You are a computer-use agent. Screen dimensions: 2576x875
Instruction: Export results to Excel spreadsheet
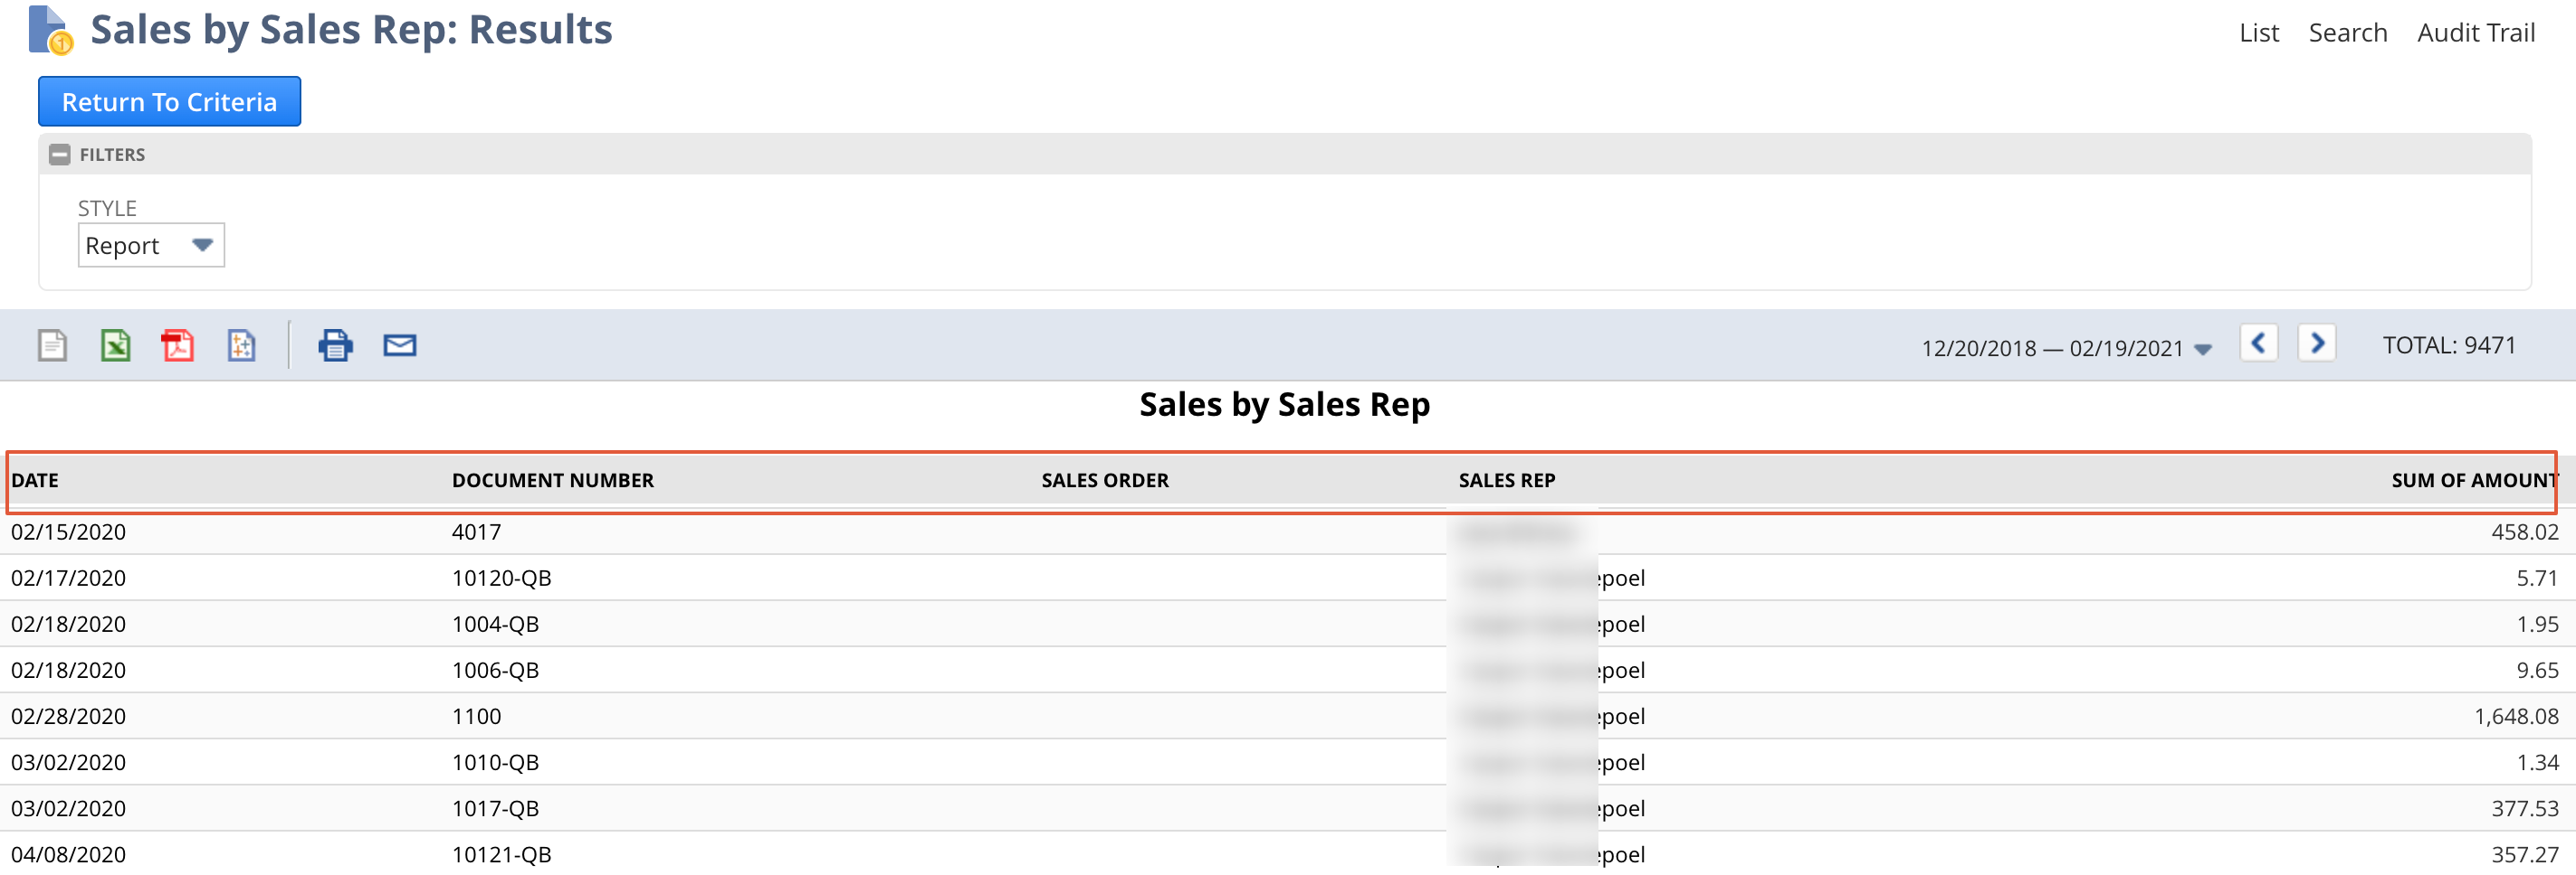point(115,345)
